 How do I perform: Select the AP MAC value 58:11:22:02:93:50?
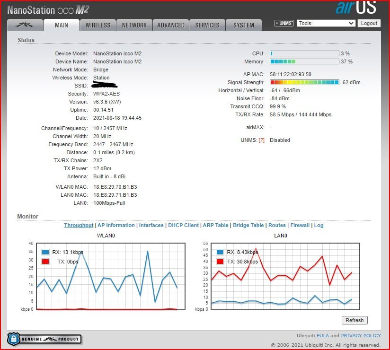(291, 74)
